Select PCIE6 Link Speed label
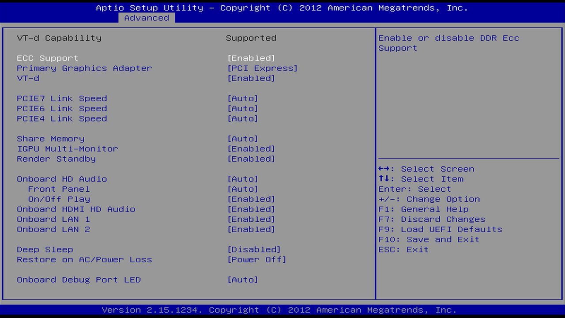 (62, 108)
